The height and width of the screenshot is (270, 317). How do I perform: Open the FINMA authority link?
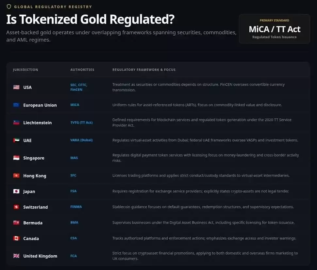tap(76, 207)
